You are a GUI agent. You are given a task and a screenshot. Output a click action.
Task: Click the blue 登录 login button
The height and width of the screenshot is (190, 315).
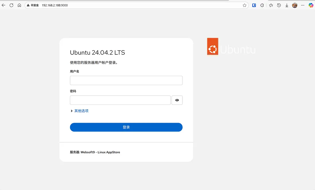126,127
